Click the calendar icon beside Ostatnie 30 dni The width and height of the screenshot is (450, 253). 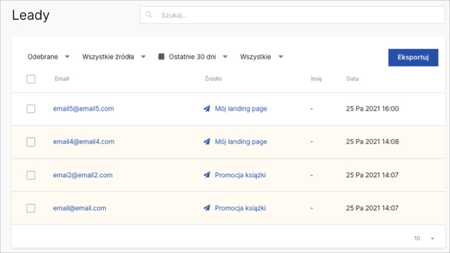161,57
